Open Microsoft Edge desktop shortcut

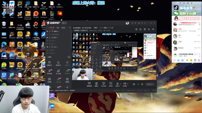[x=4, y=46]
